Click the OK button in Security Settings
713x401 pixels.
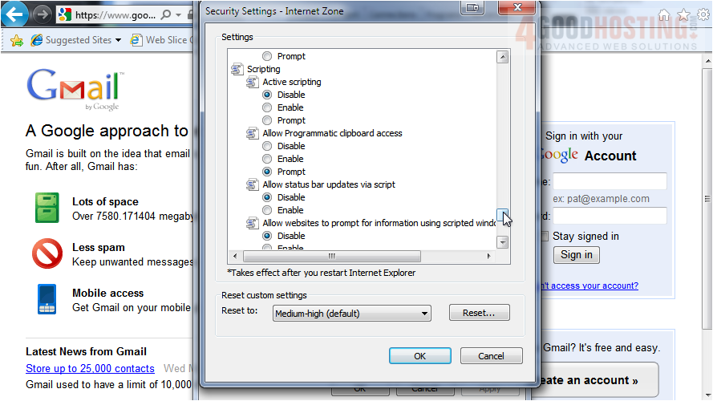[419, 356]
